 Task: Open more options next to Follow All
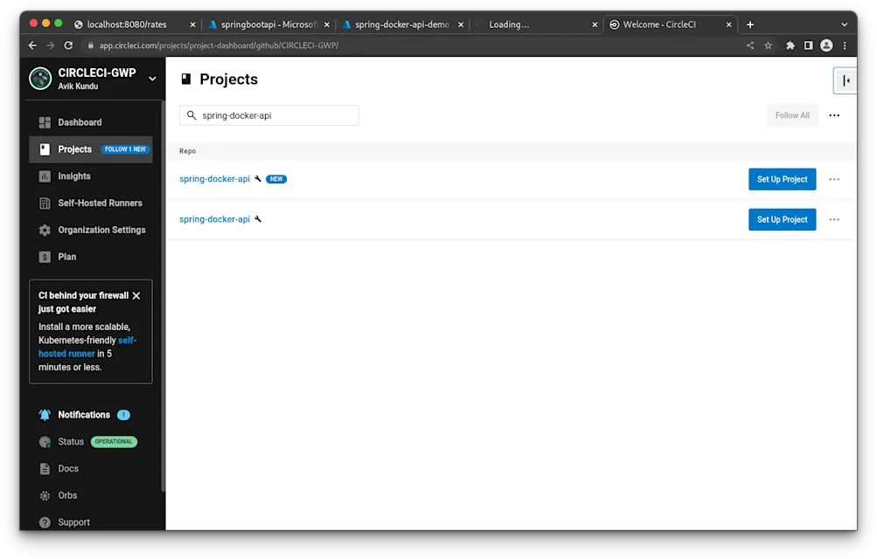[x=834, y=115]
